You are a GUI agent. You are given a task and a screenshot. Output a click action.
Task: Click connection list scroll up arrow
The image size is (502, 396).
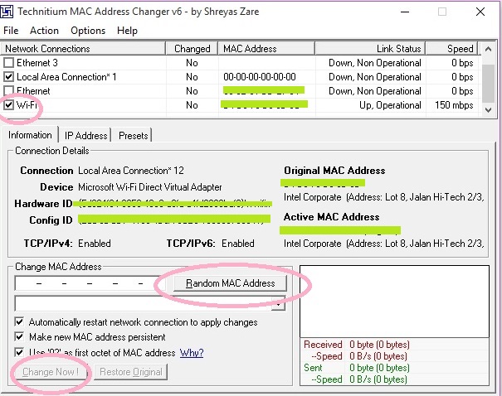pos(488,49)
